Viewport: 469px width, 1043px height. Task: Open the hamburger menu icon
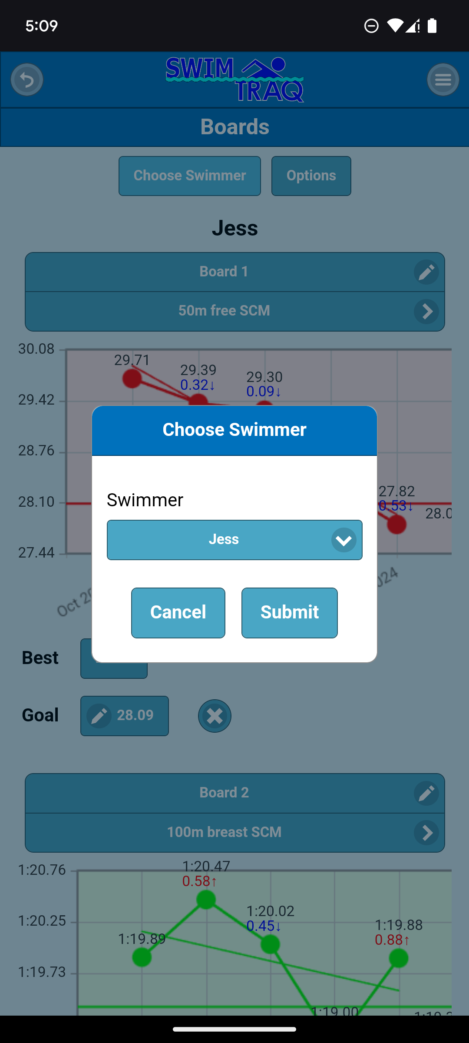[443, 80]
